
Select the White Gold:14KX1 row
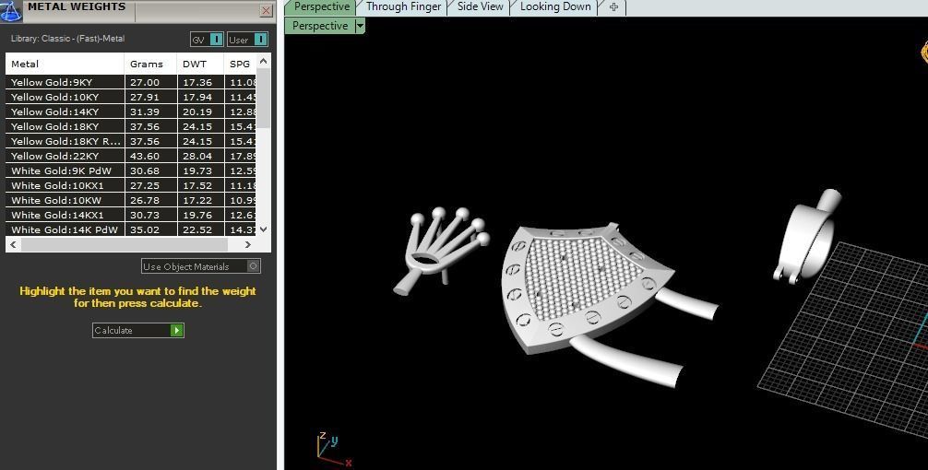(x=131, y=216)
